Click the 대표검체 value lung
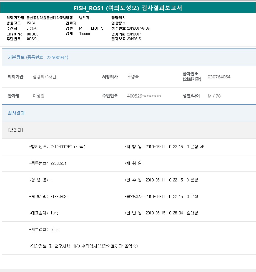The image size is (256, 272). pos(54,213)
